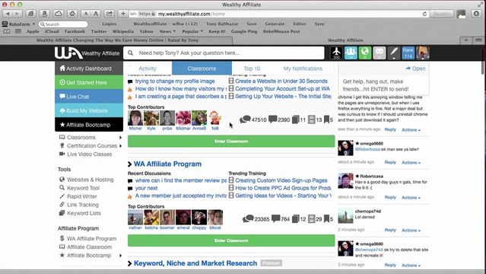The image size is (486, 274).
Task: Click the Safari home toolbar icon
Action: 72,14
